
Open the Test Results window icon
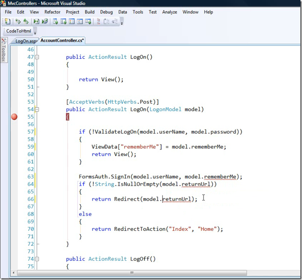71,21
